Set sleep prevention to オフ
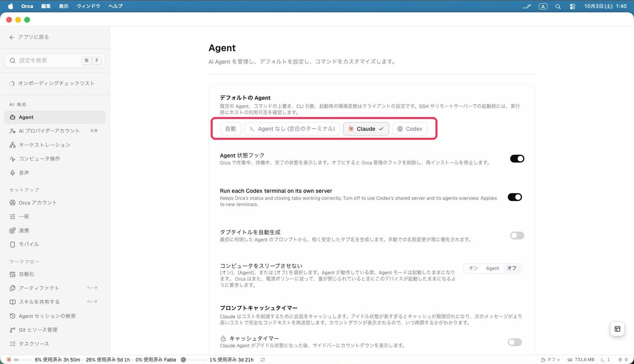Image resolution: width=634 pixels, height=364 pixels. click(512, 268)
